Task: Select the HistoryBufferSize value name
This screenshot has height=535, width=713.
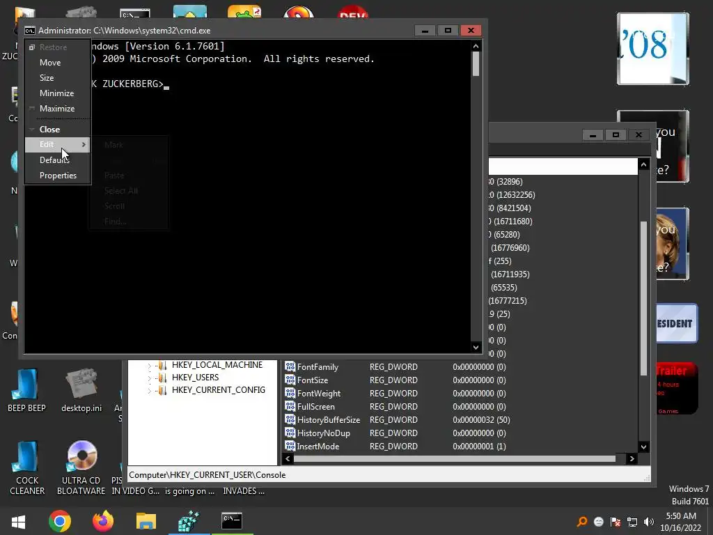Action: (329, 420)
